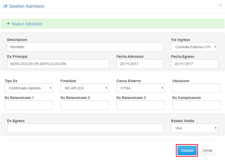Screen dimensions: 225x164
Task: Open the Via Ingreso dropdown
Action: coord(195,47)
